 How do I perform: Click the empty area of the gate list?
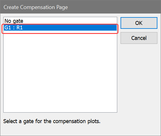pos(60,71)
